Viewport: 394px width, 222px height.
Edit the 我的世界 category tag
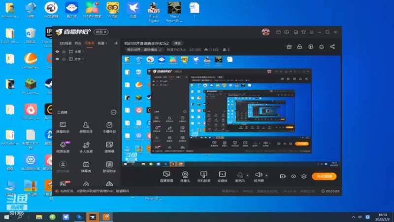[x=144, y=50]
